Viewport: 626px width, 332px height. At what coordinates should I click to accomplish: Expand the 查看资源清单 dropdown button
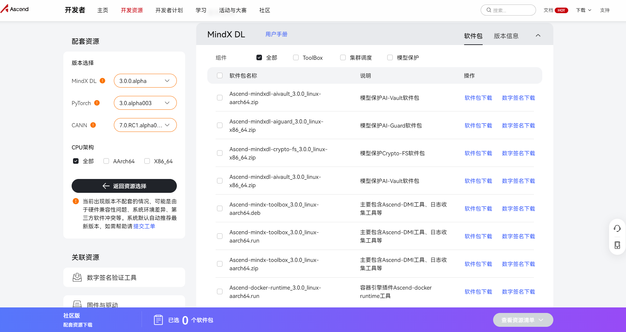523,320
